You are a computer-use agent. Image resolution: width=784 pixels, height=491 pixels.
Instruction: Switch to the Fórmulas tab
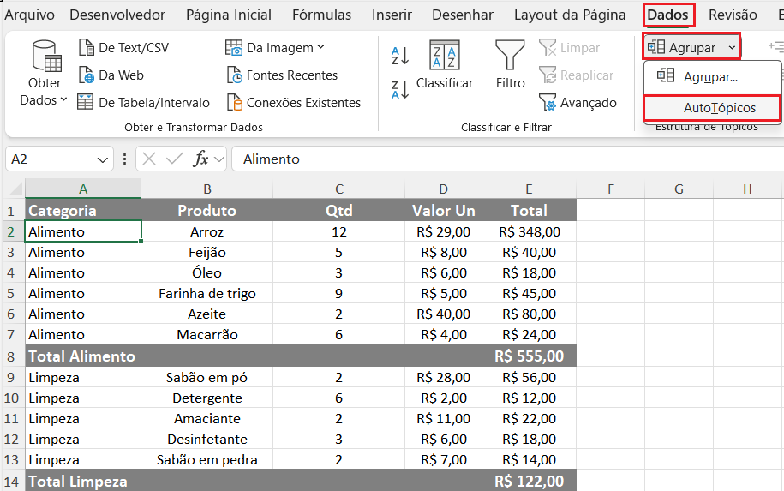(321, 15)
